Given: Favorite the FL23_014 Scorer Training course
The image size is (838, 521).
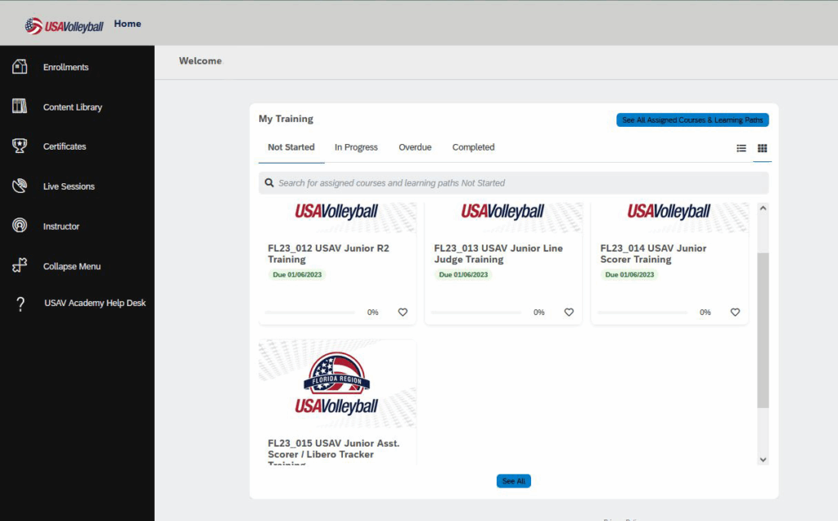Looking at the screenshot, I should (x=735, y=312).
